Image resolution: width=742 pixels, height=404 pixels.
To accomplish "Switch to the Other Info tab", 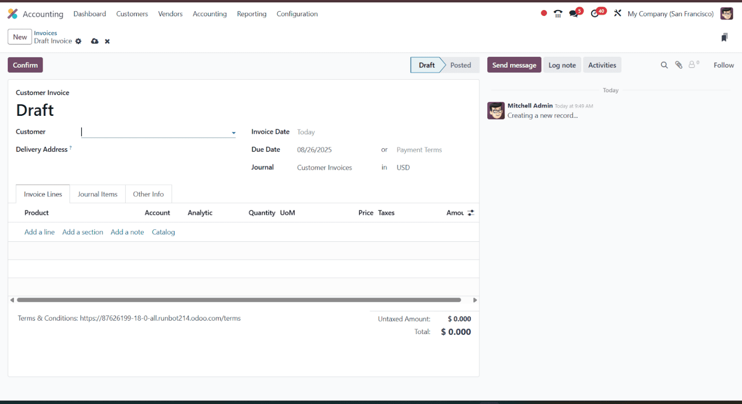I will 148,194.
